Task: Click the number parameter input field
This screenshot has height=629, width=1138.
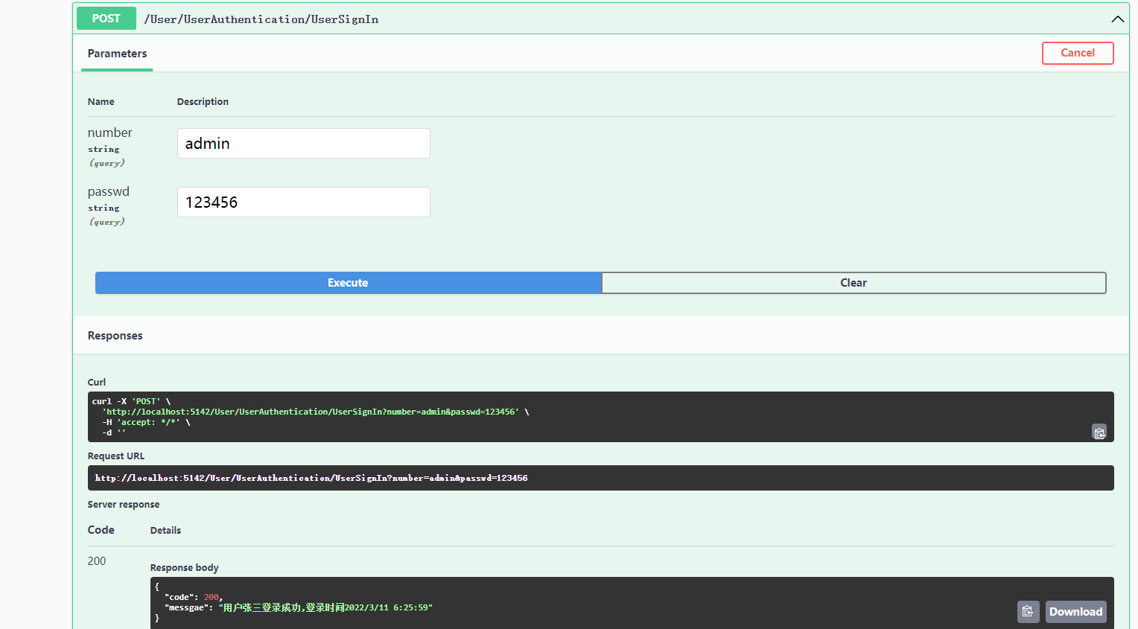Action: pyautogui.click(x=303, y=143)
